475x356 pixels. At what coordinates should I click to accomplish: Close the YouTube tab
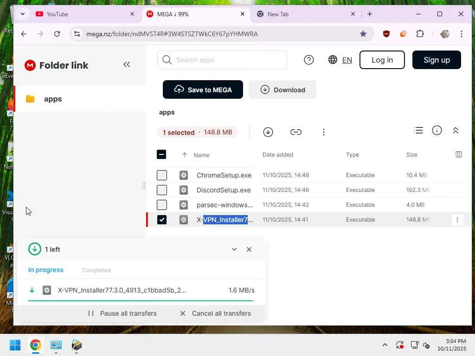coord(132,14)
